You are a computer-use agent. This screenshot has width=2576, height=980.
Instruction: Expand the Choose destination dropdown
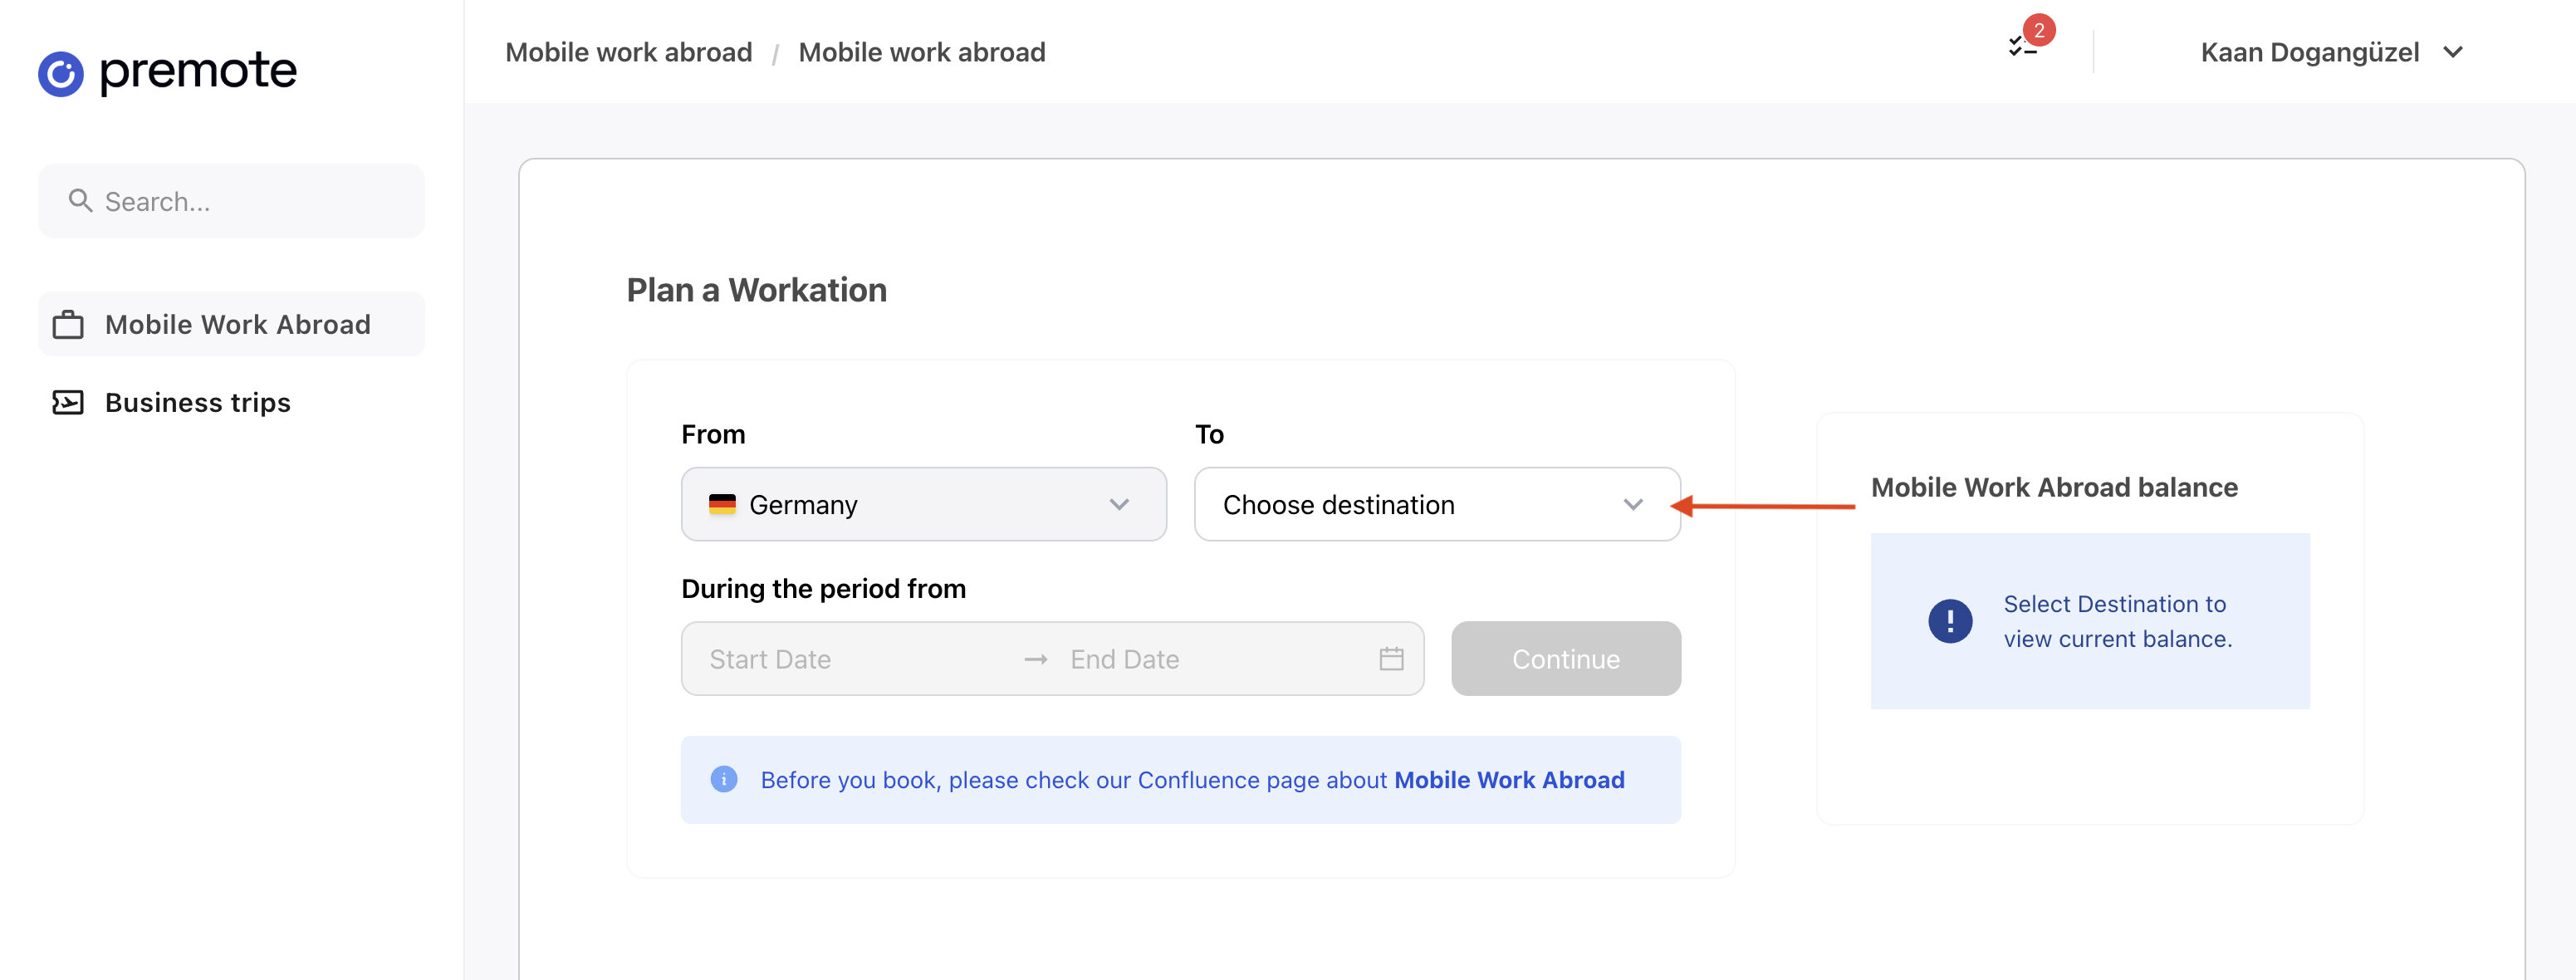coord(1436,505)
